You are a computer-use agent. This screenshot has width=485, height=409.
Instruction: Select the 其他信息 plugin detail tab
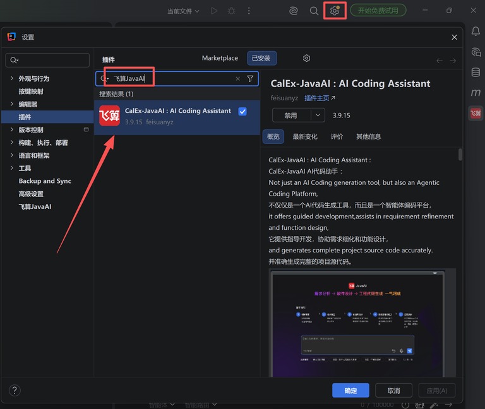click(368, 136)
